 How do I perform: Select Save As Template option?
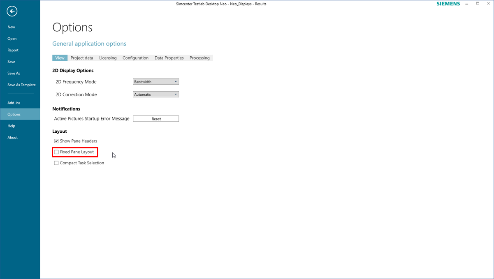(x=21, y=85)
